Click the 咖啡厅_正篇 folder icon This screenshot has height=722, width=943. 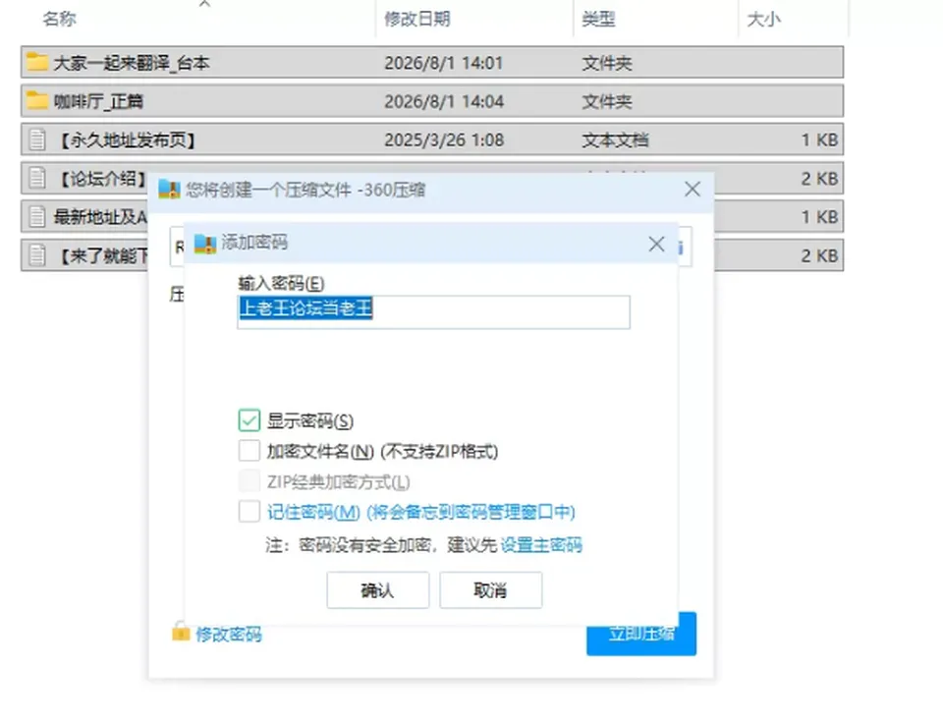click(36, 100)
